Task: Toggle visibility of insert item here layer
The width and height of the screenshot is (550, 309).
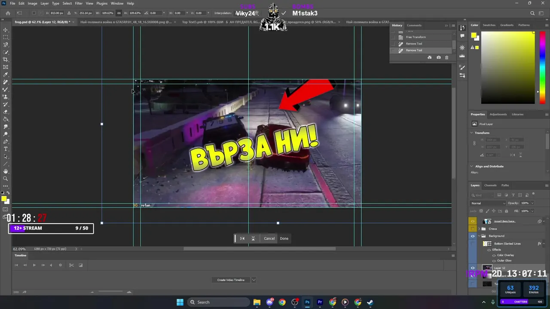Action: [473, 221]
